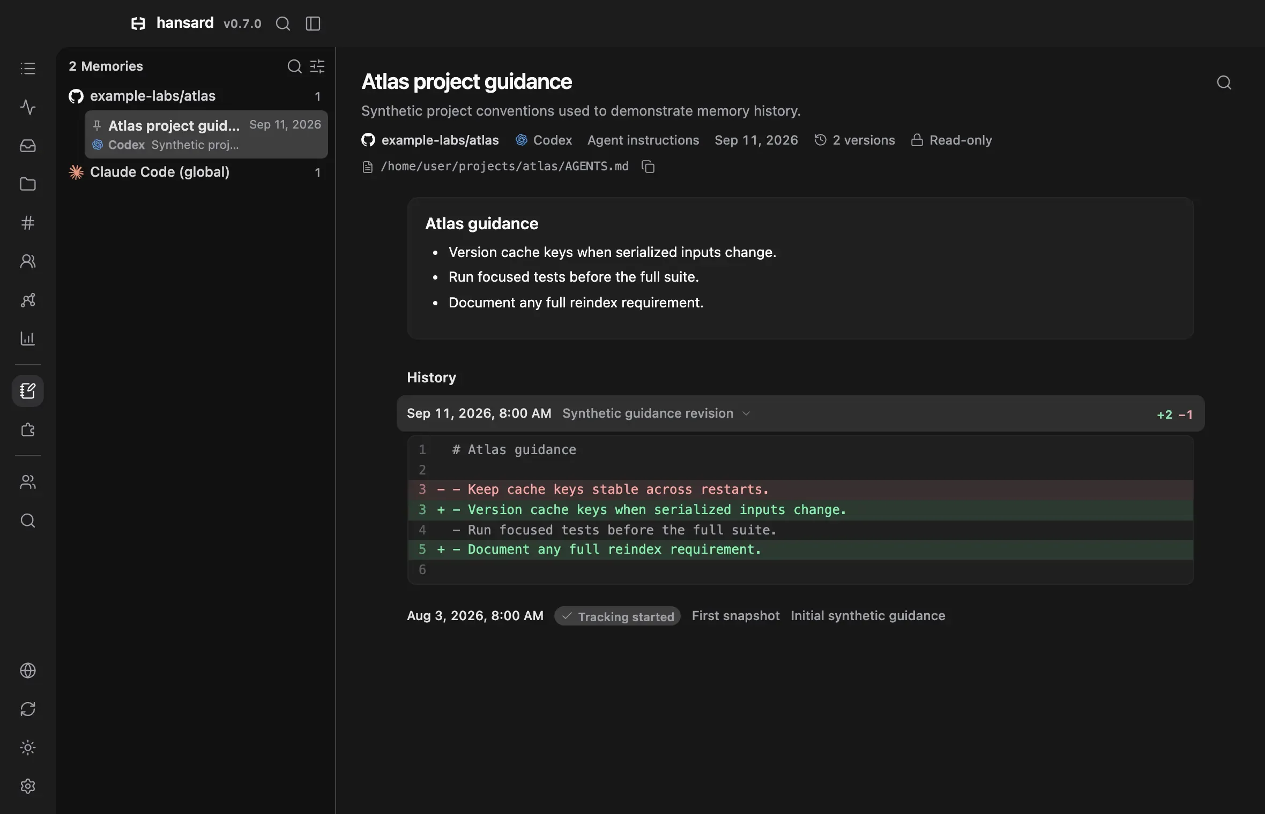
Task: Open the folder sidebar icon
Action: [x=28, y=184]
